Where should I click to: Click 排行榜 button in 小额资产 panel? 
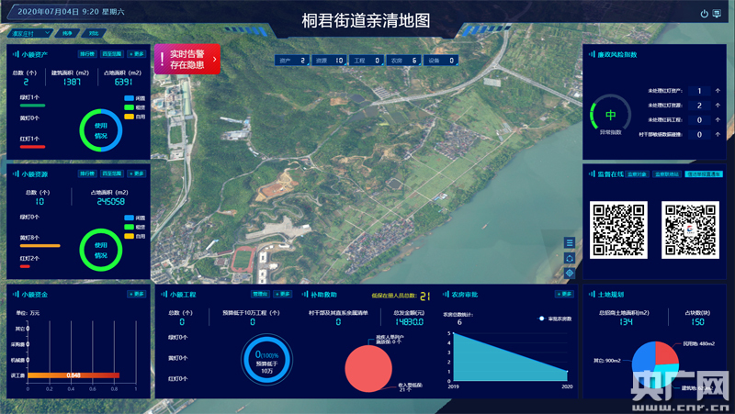pos(85,54)
